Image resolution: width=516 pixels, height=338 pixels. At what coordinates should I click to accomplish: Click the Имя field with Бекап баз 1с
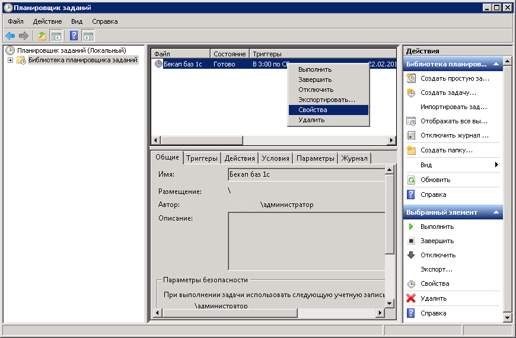pyautogui.click(x=306, y=174)
